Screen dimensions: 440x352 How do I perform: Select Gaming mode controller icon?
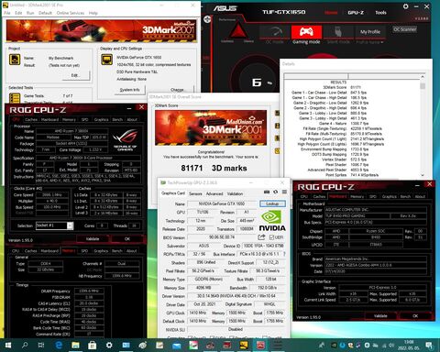[306, 32]
